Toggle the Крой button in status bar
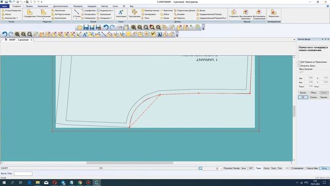 [x=244, y=168]
